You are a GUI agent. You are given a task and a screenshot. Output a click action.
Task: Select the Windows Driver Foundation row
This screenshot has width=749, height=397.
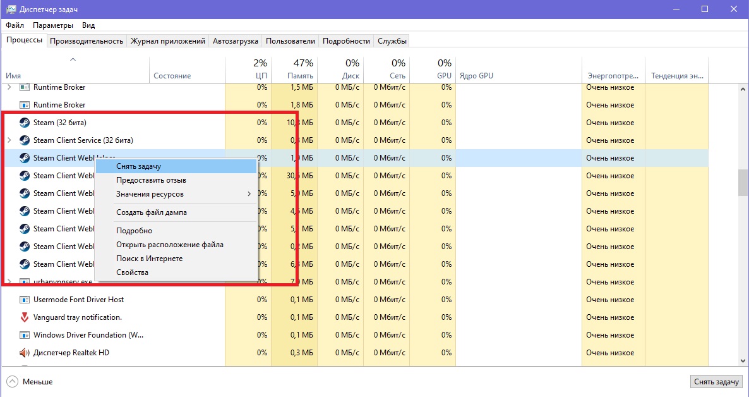[x=355, y=335]
